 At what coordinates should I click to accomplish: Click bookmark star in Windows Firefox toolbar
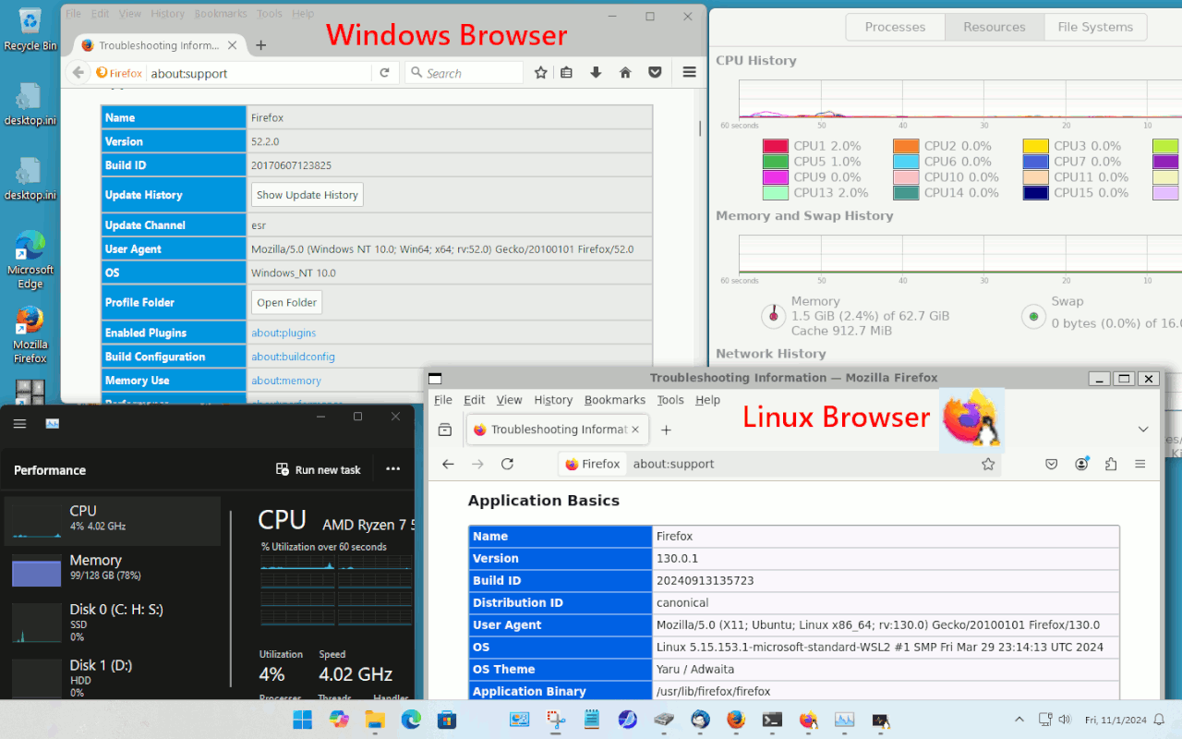541,73
